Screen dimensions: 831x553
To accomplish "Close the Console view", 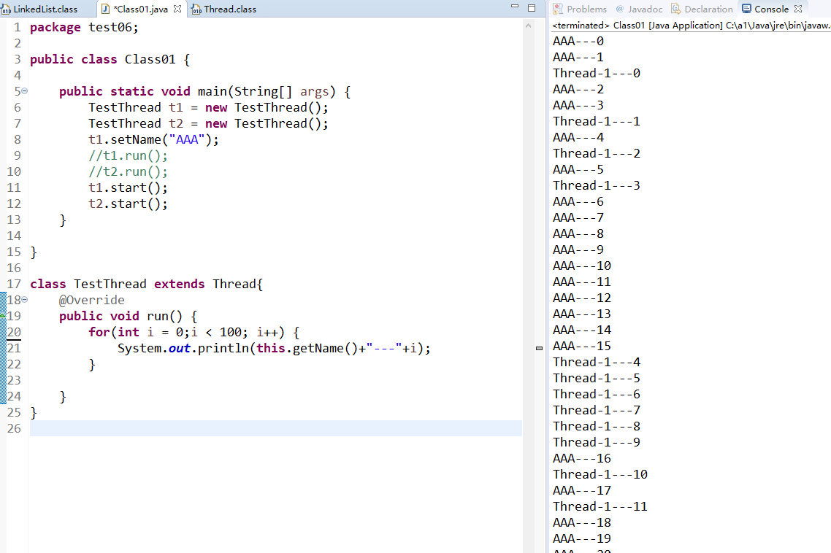I will (798, 9).
